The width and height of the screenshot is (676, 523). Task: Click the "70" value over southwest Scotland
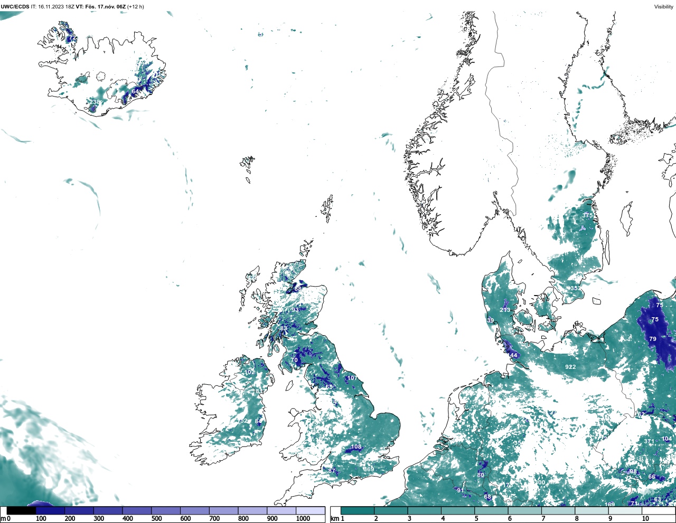point(295,360)
